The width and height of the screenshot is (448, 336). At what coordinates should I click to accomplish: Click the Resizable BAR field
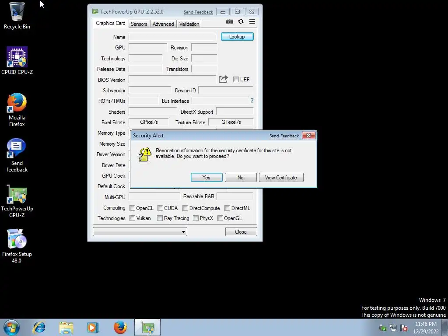click(x=235, y=196)
